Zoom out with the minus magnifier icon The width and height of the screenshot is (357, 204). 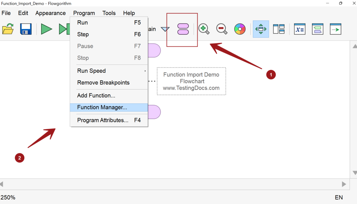pos(222,29)
